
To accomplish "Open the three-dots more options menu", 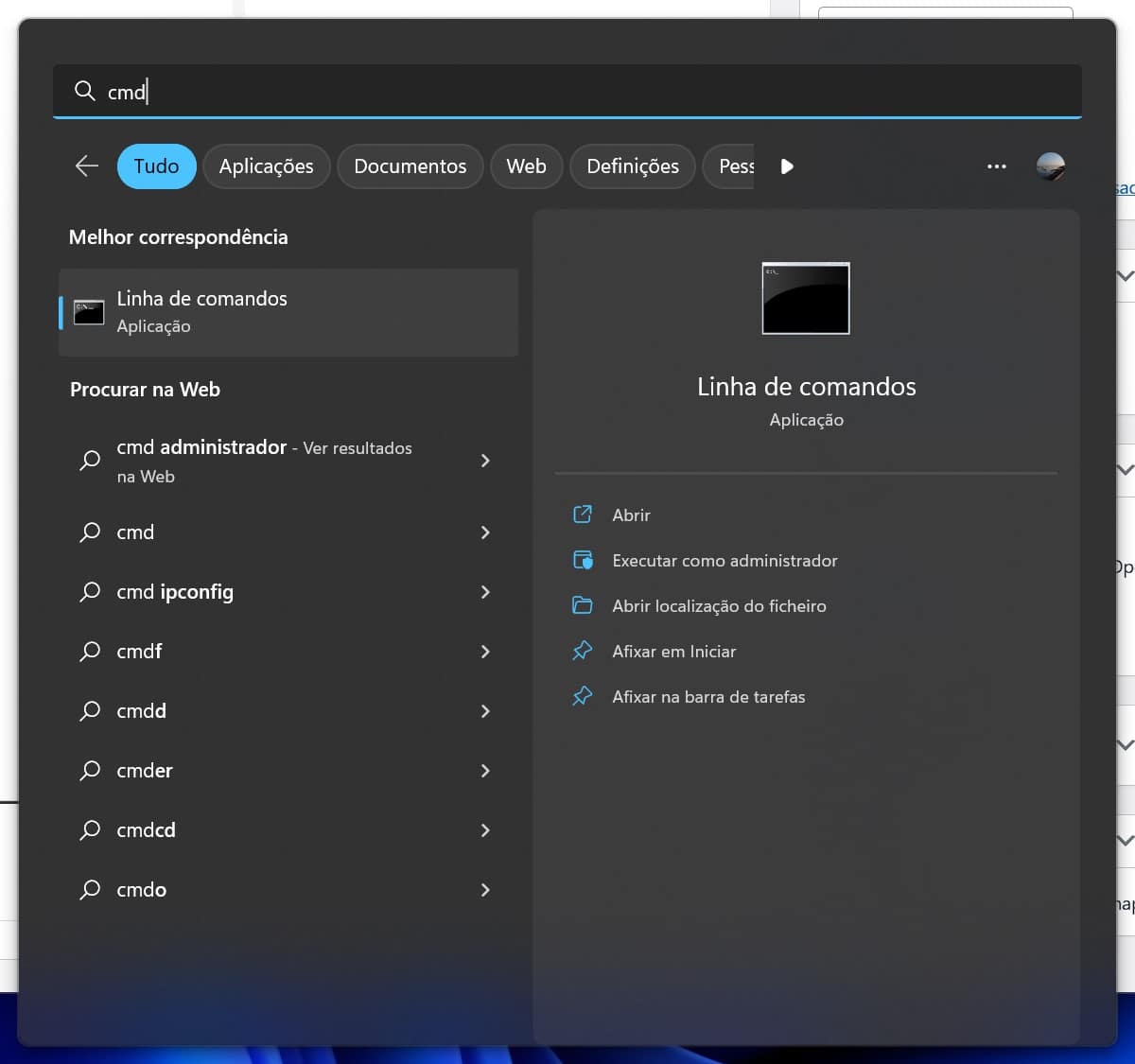I will pos(996,166).
